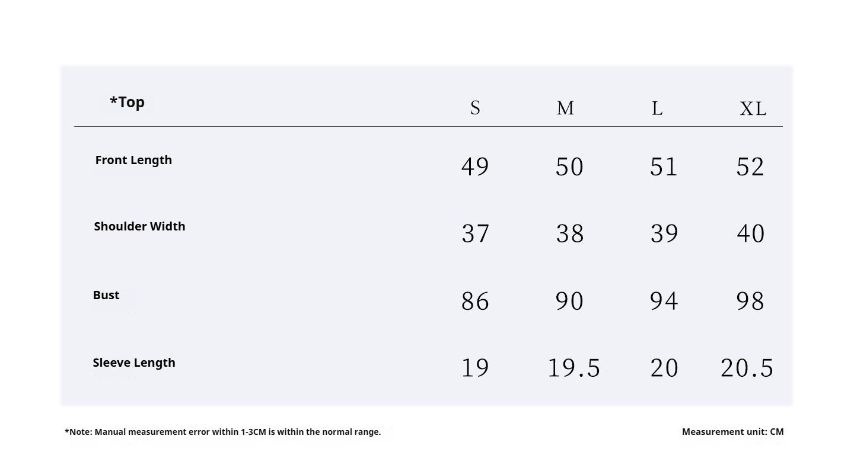The width and height of the screenshot is (854, 471).
Task: Click the Sleeve Length row label
Action: (x=134, y=363)
